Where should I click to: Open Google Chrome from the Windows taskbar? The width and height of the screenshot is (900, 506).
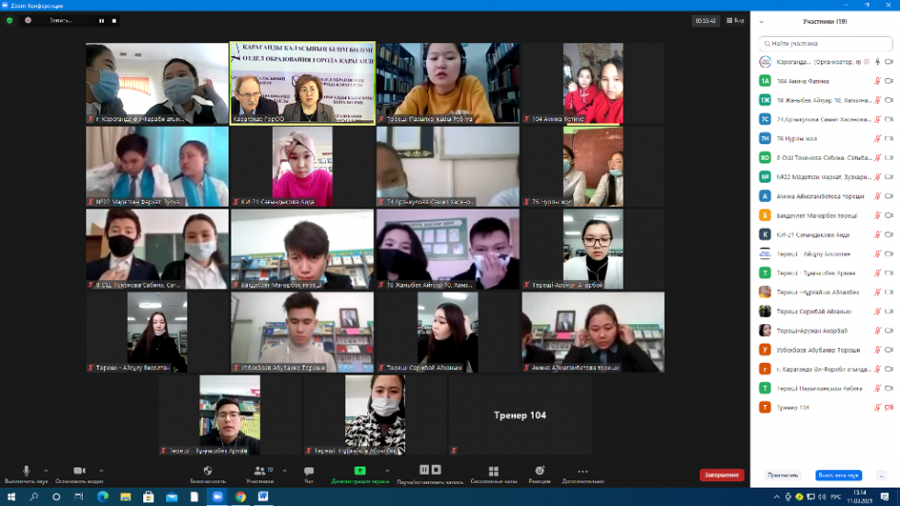click(241, 497)
